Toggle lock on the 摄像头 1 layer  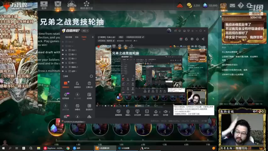[x=66, y=67]
